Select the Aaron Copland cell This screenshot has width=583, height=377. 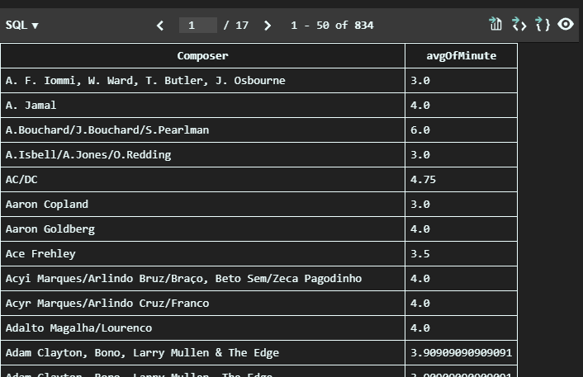pos(202,205)
